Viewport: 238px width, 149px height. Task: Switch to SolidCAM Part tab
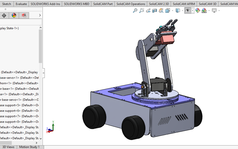click(x=103, y=4)
